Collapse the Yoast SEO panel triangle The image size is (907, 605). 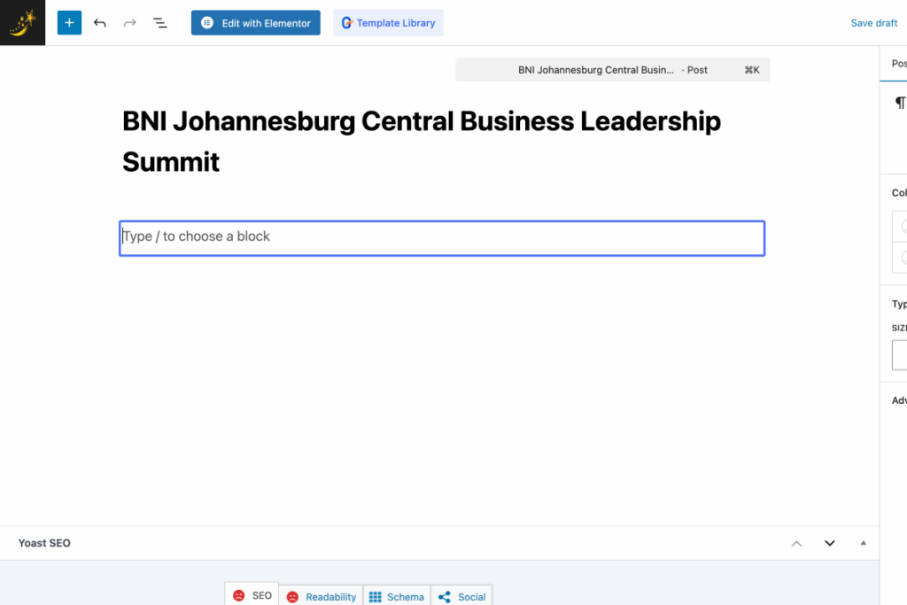[x=863, y=543]
